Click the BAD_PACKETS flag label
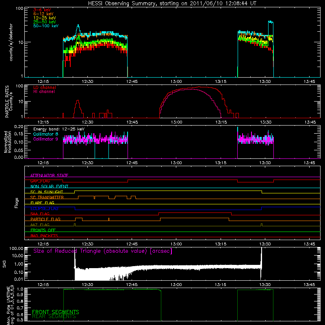The height and width of the screenshot is (325, 325). (x=44, y=236)
